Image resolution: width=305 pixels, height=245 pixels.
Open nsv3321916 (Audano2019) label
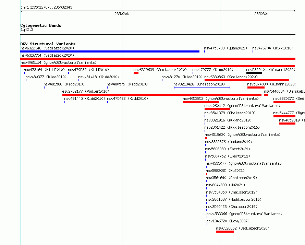click(228, 120)
